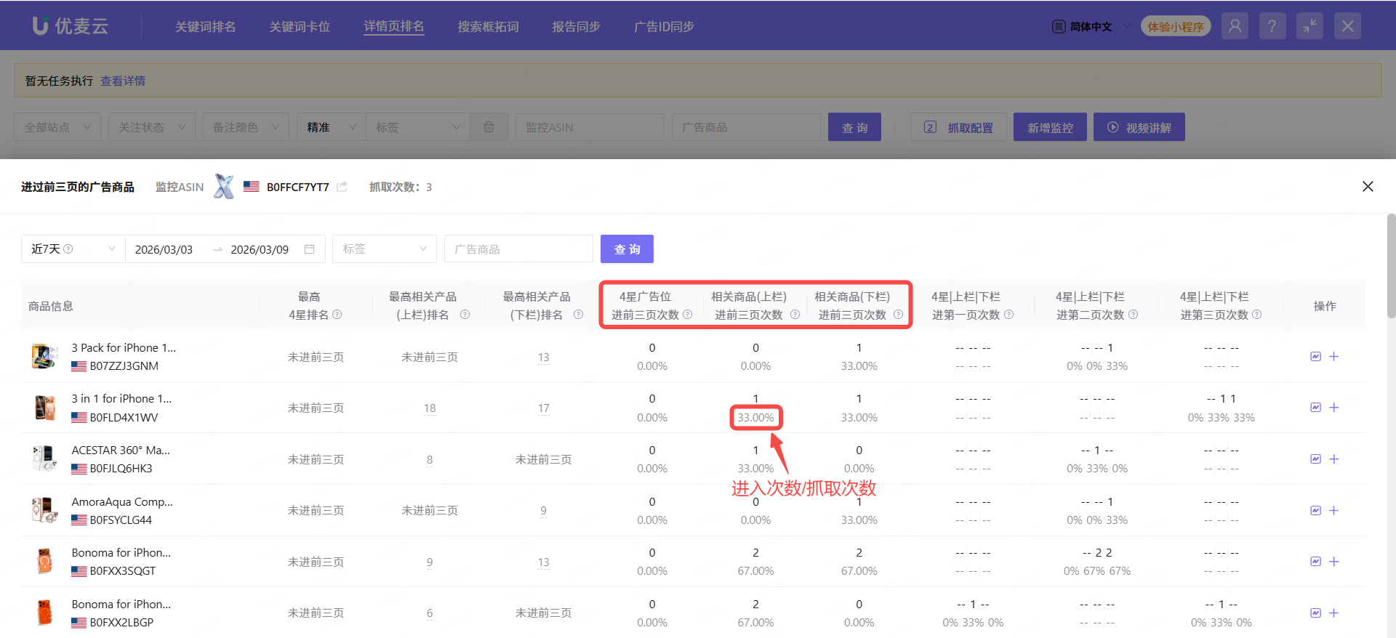The image size is (1396, 638).
Task: Show help for 进第一页次数 column
Action: (x=1008, y=315)
